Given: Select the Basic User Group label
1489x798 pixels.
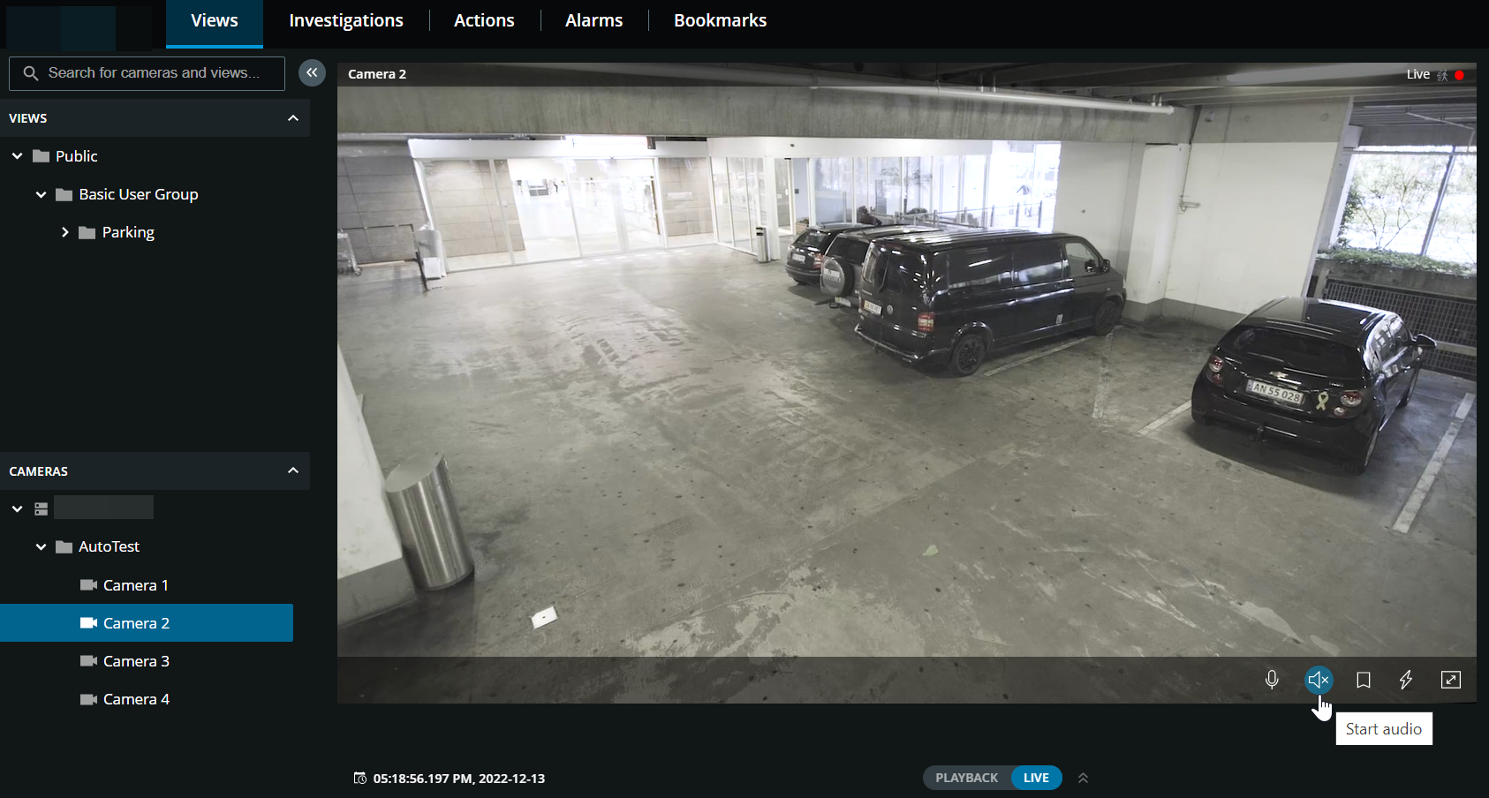Looking at the screenshot, I should (139, 194).
